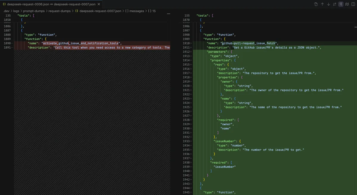This screenshot has height=195, width=357.
Task: Click "type": "number" on line 1934
Action: pos(231,146)
